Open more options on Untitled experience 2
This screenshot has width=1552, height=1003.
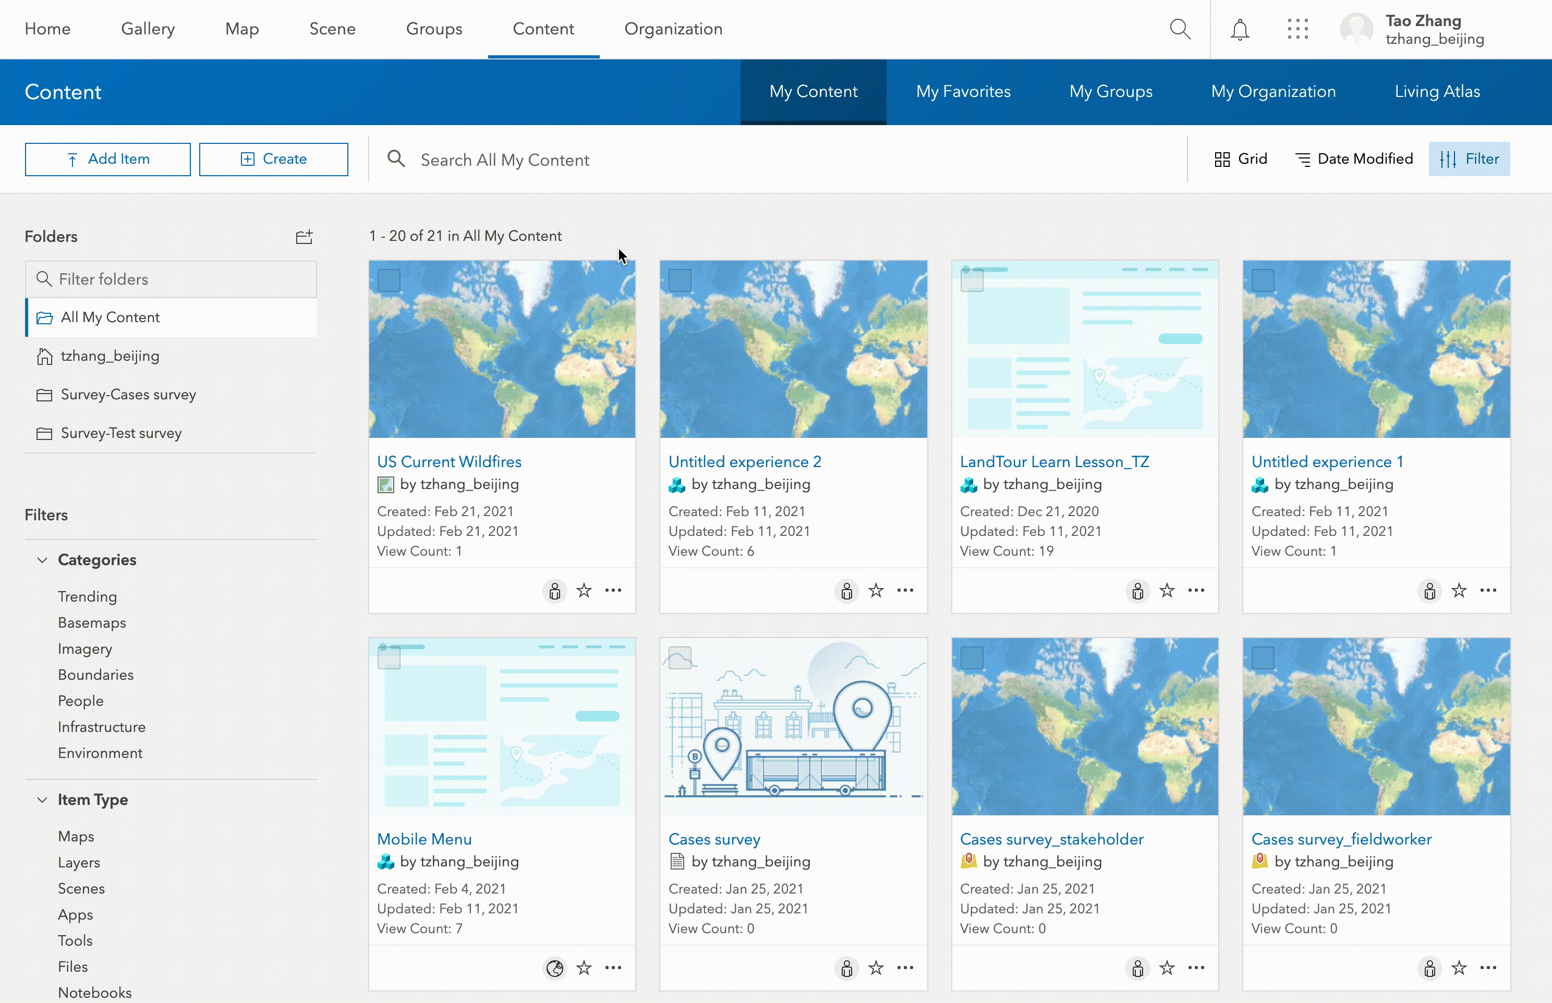point(905,591)
